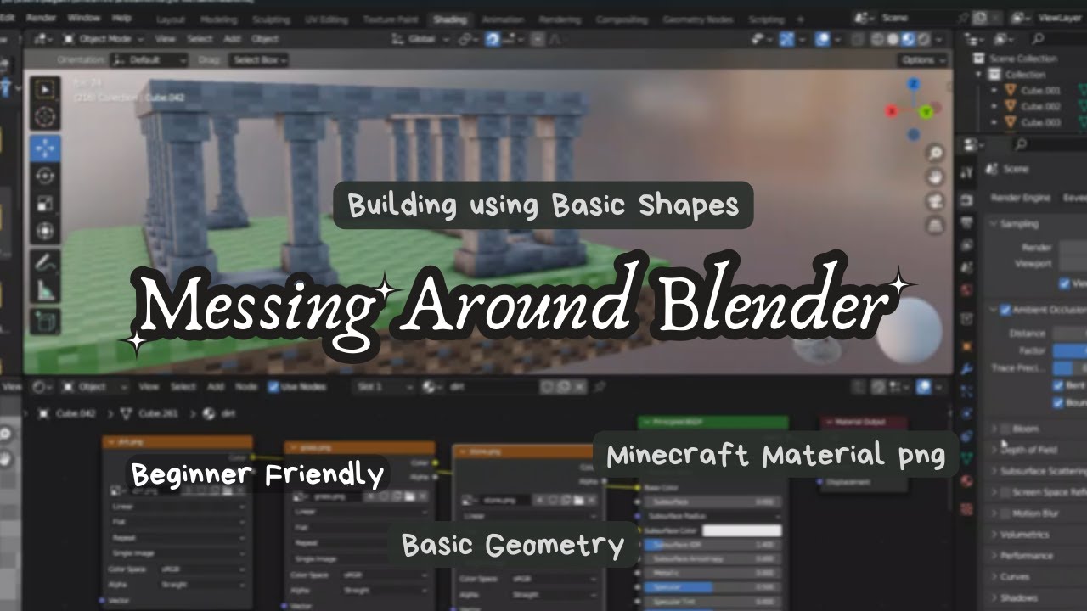
Task: Open Options dropdown in viewport
Action: 924,60
